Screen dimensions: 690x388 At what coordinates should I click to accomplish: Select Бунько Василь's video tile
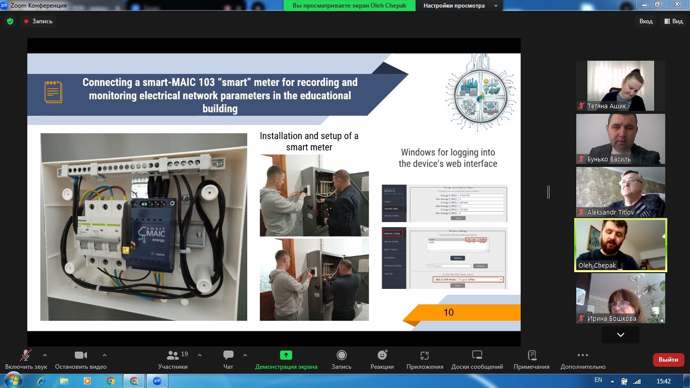pyautogui.click(x=621, y=139)
